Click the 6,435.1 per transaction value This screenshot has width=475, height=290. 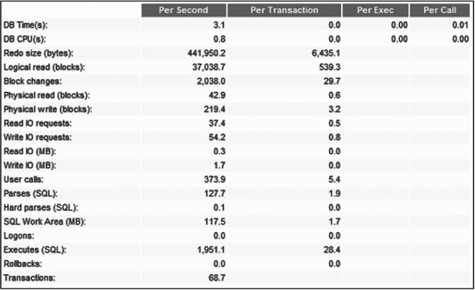(325, 54)
